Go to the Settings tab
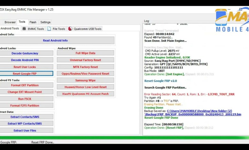This screenshot has height=150, width=249. click(45, 22)
